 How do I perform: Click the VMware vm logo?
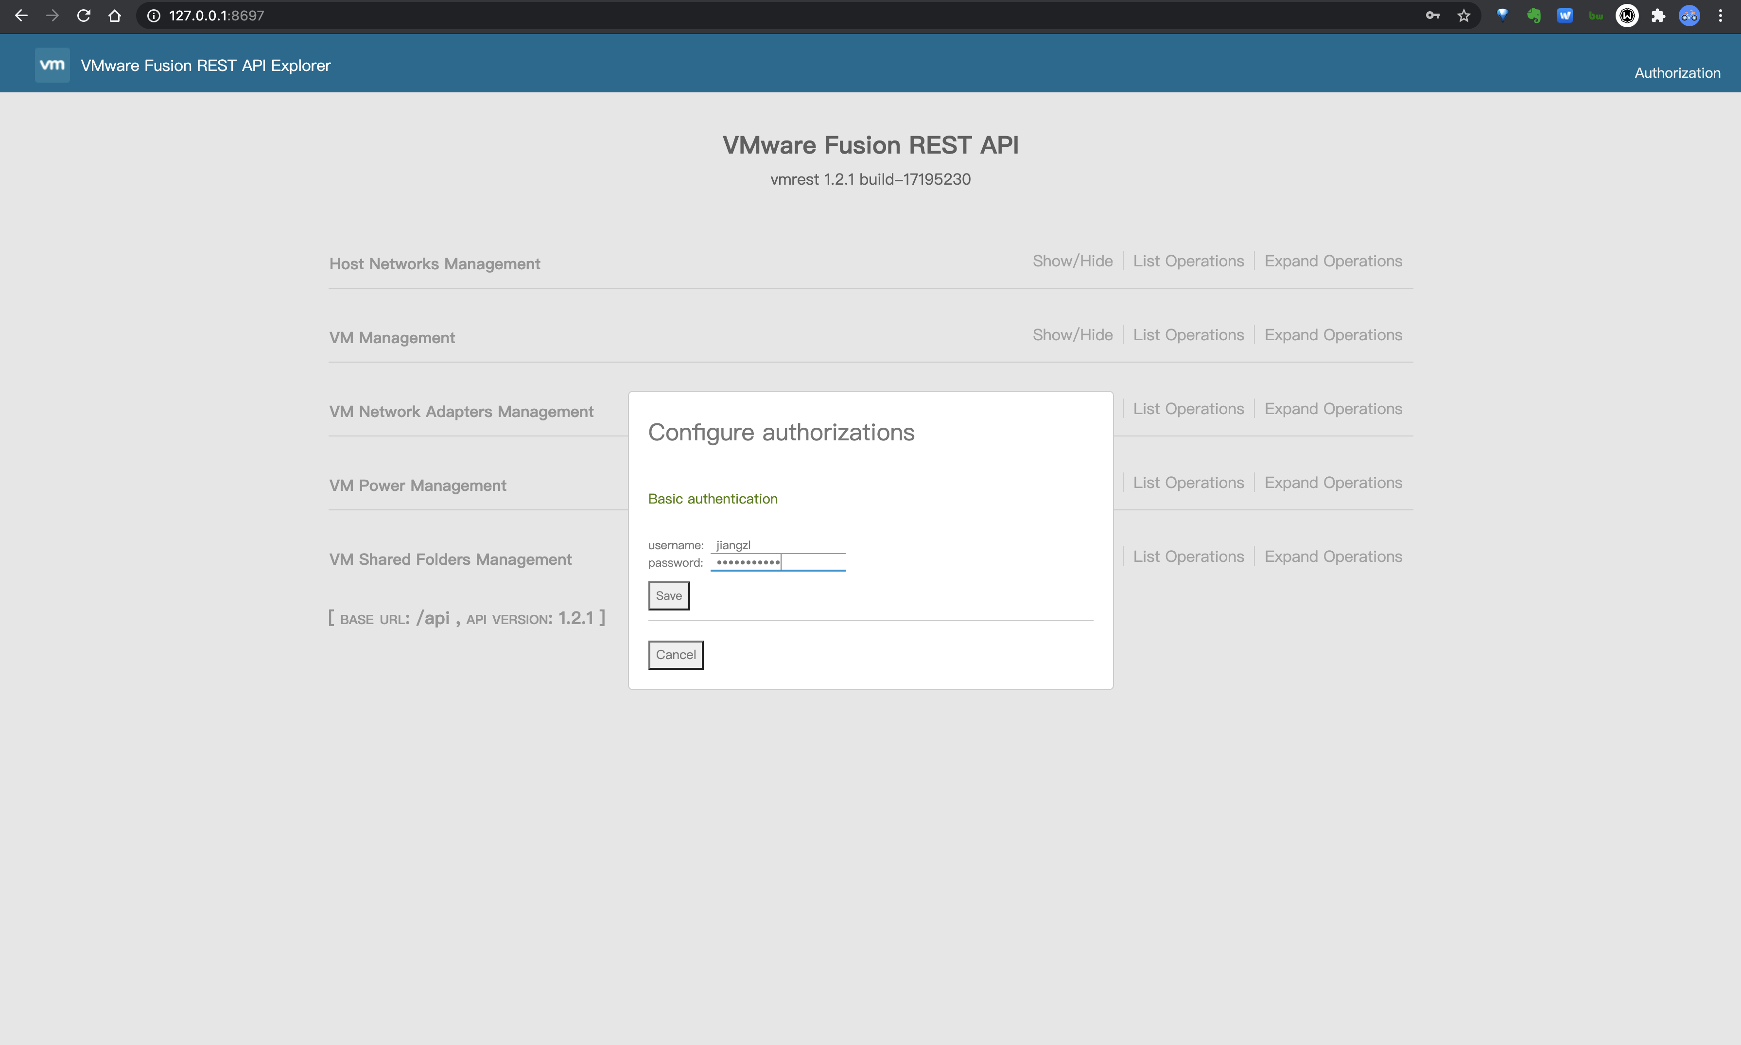(52, 65)
